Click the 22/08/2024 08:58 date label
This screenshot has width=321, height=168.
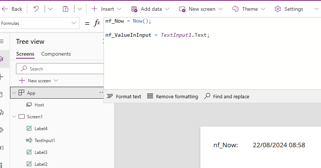[279, 145]
